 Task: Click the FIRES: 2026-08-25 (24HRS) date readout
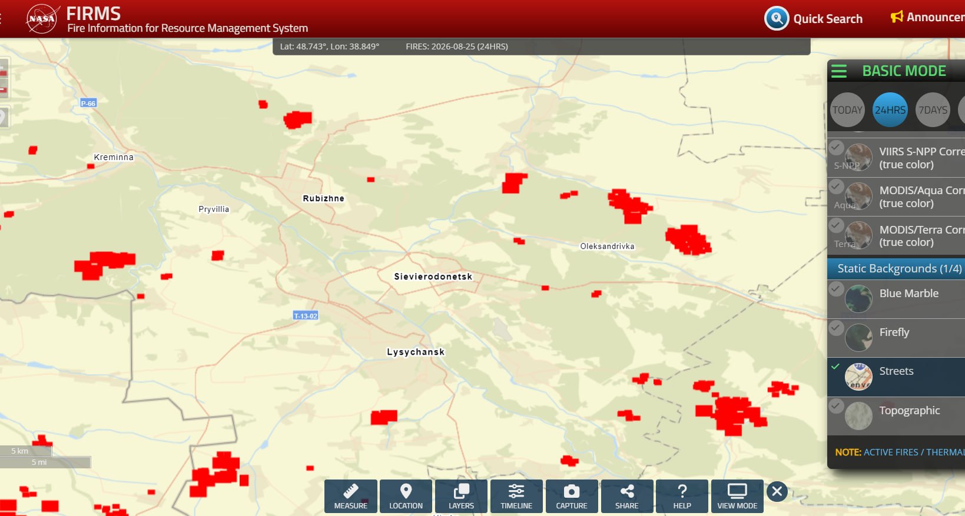(457, 46)
